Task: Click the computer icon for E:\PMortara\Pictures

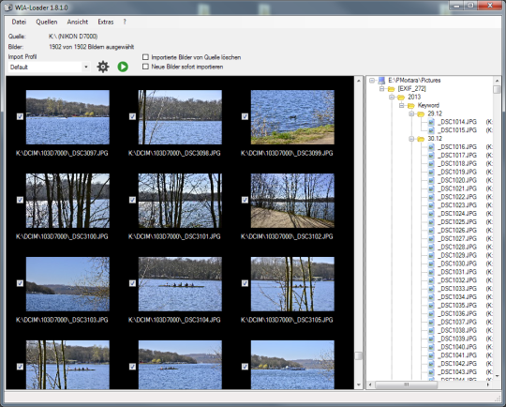Action: (x=381, y=80)
